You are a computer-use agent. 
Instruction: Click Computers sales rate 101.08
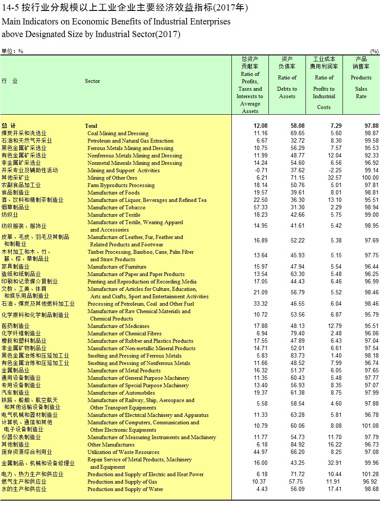[x=370, y=426]
